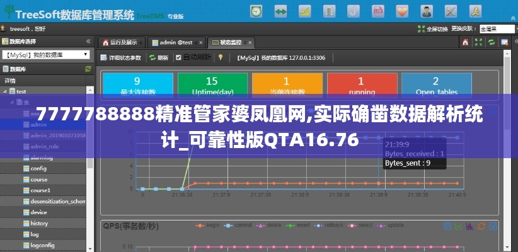Click the home icon in tab bar
Image resolution: width=518 pixels, height=252 pixels.
(x=466, y=42)
